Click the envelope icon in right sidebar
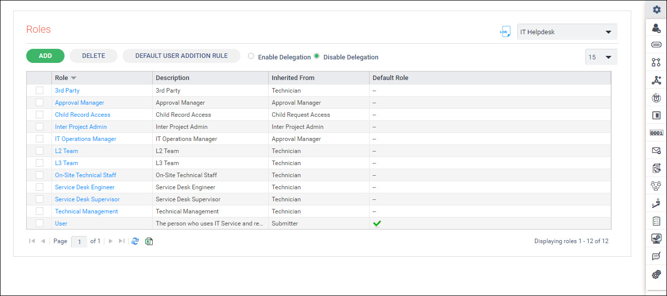The height and width of the screenshot is (296, 667). coord(656,151)
